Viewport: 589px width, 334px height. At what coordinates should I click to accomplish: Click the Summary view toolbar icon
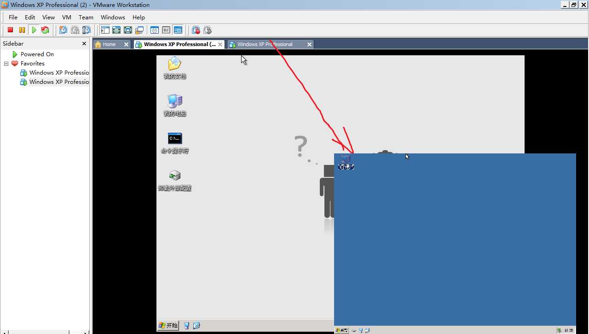pos(155,30)
